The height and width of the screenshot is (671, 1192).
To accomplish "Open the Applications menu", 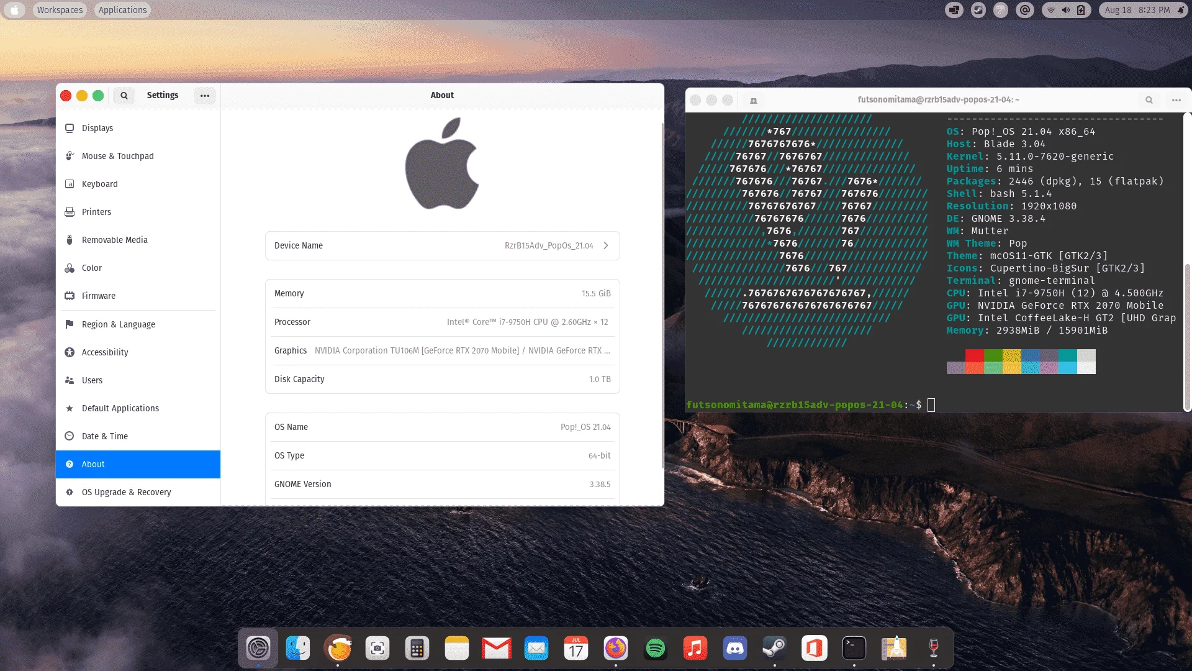I will point(122,10).
